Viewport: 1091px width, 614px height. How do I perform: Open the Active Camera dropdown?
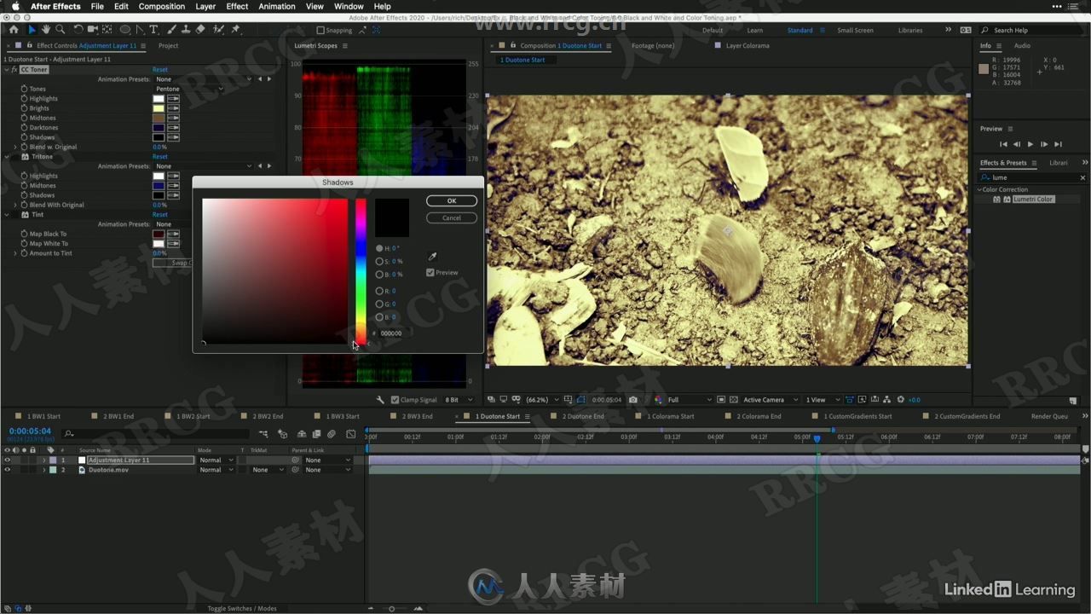click(771, 399)
